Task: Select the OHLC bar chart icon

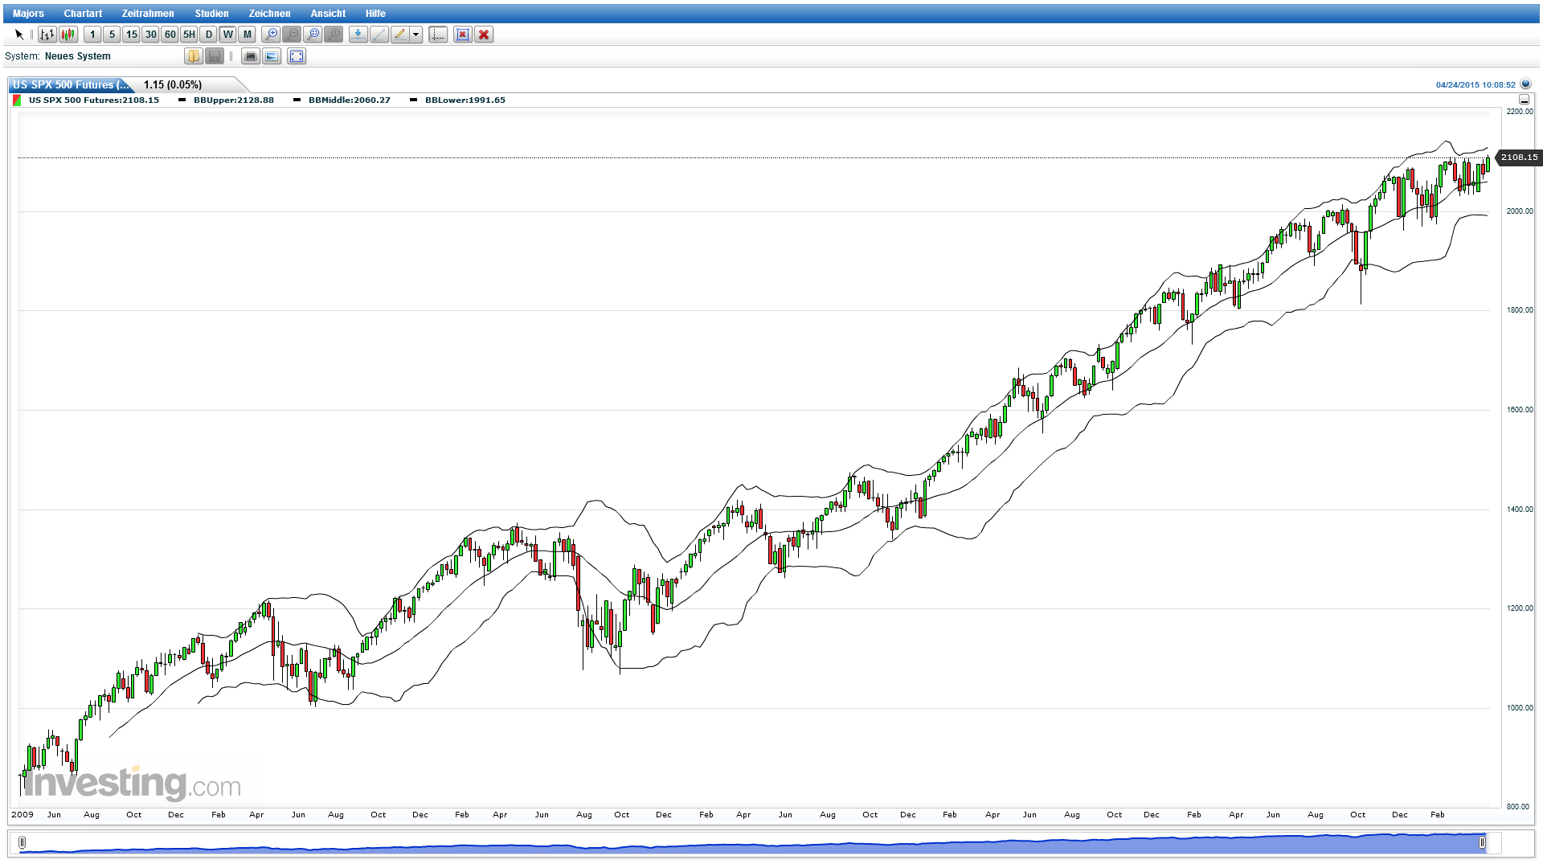Action: click(x=47, y=35)
